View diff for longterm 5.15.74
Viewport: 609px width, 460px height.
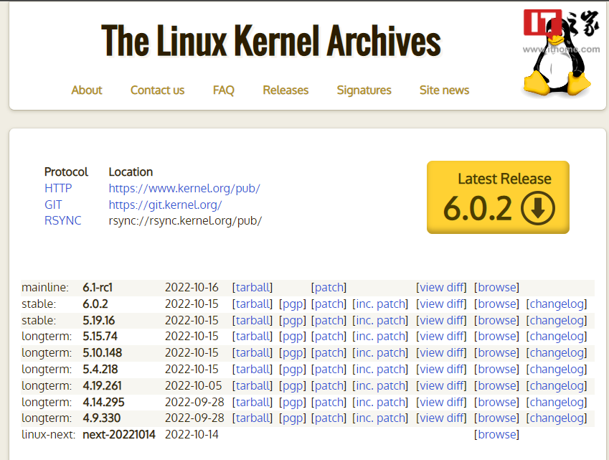[441, 336]
